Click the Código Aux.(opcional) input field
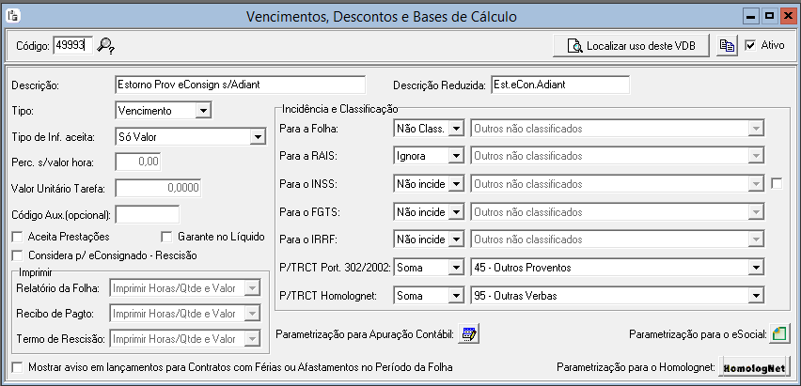The width and height of the screenshot is (801, 386). click(148, 214)
